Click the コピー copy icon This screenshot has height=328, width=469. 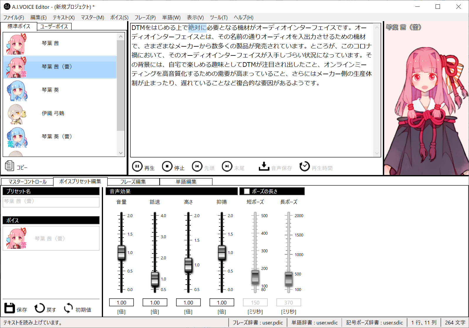[9, 166]
